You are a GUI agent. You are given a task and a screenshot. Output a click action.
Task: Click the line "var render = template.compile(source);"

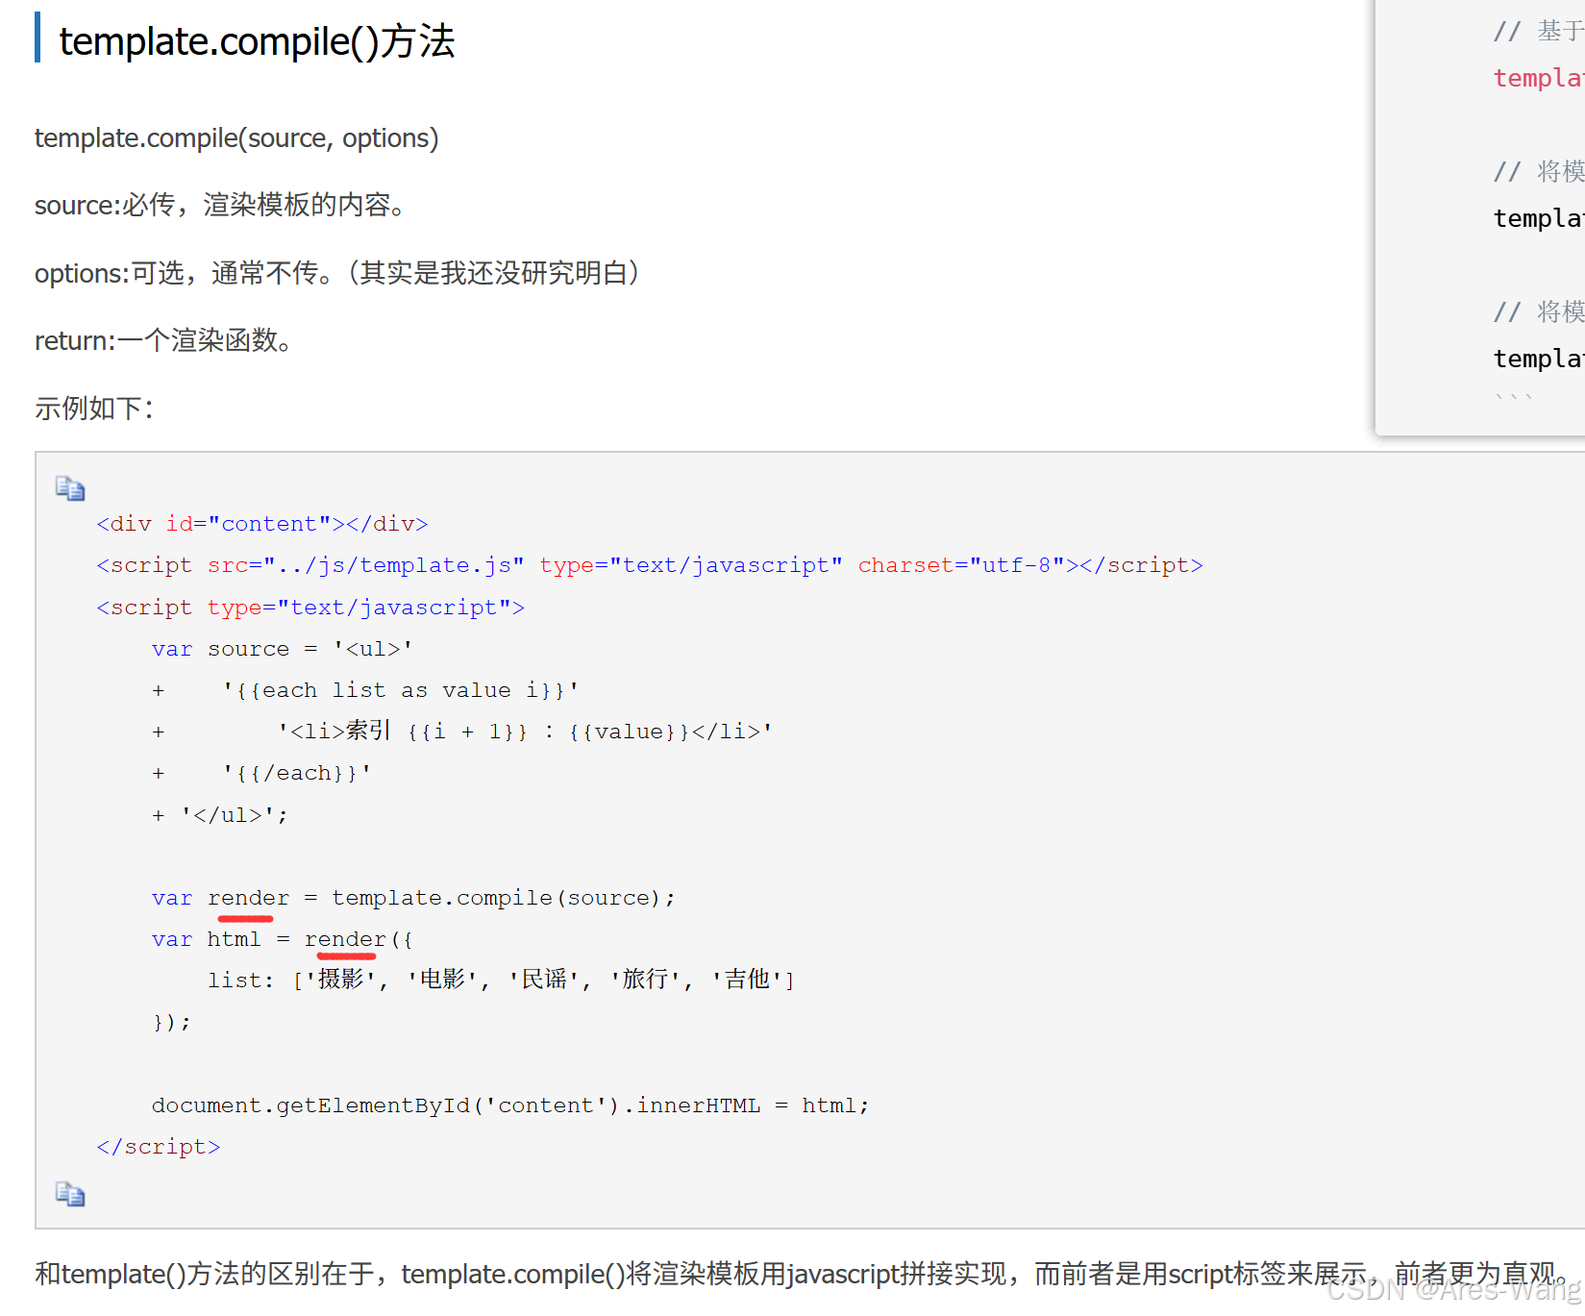414,898
